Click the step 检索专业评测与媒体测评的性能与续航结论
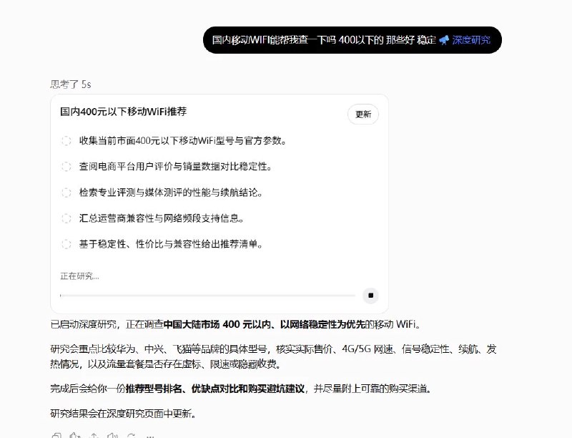The height and width of the screenshot is (438, 572). 171,193
